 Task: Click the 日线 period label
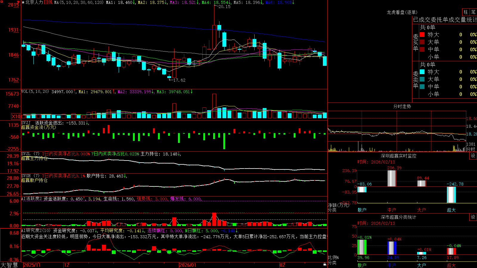click(48, 2)
